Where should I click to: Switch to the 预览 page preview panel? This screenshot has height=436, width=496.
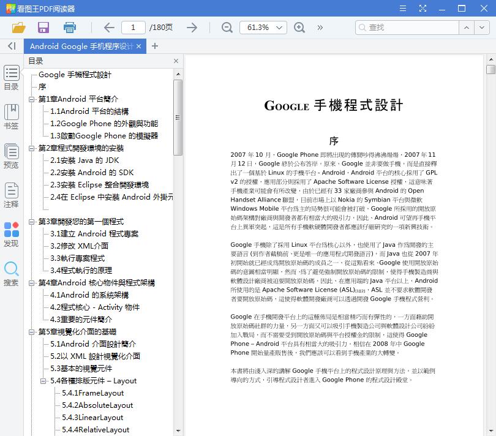click(11, 156)
